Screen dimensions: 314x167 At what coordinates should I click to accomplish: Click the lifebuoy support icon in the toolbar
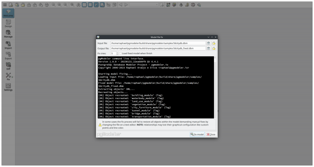pos(193,5)
